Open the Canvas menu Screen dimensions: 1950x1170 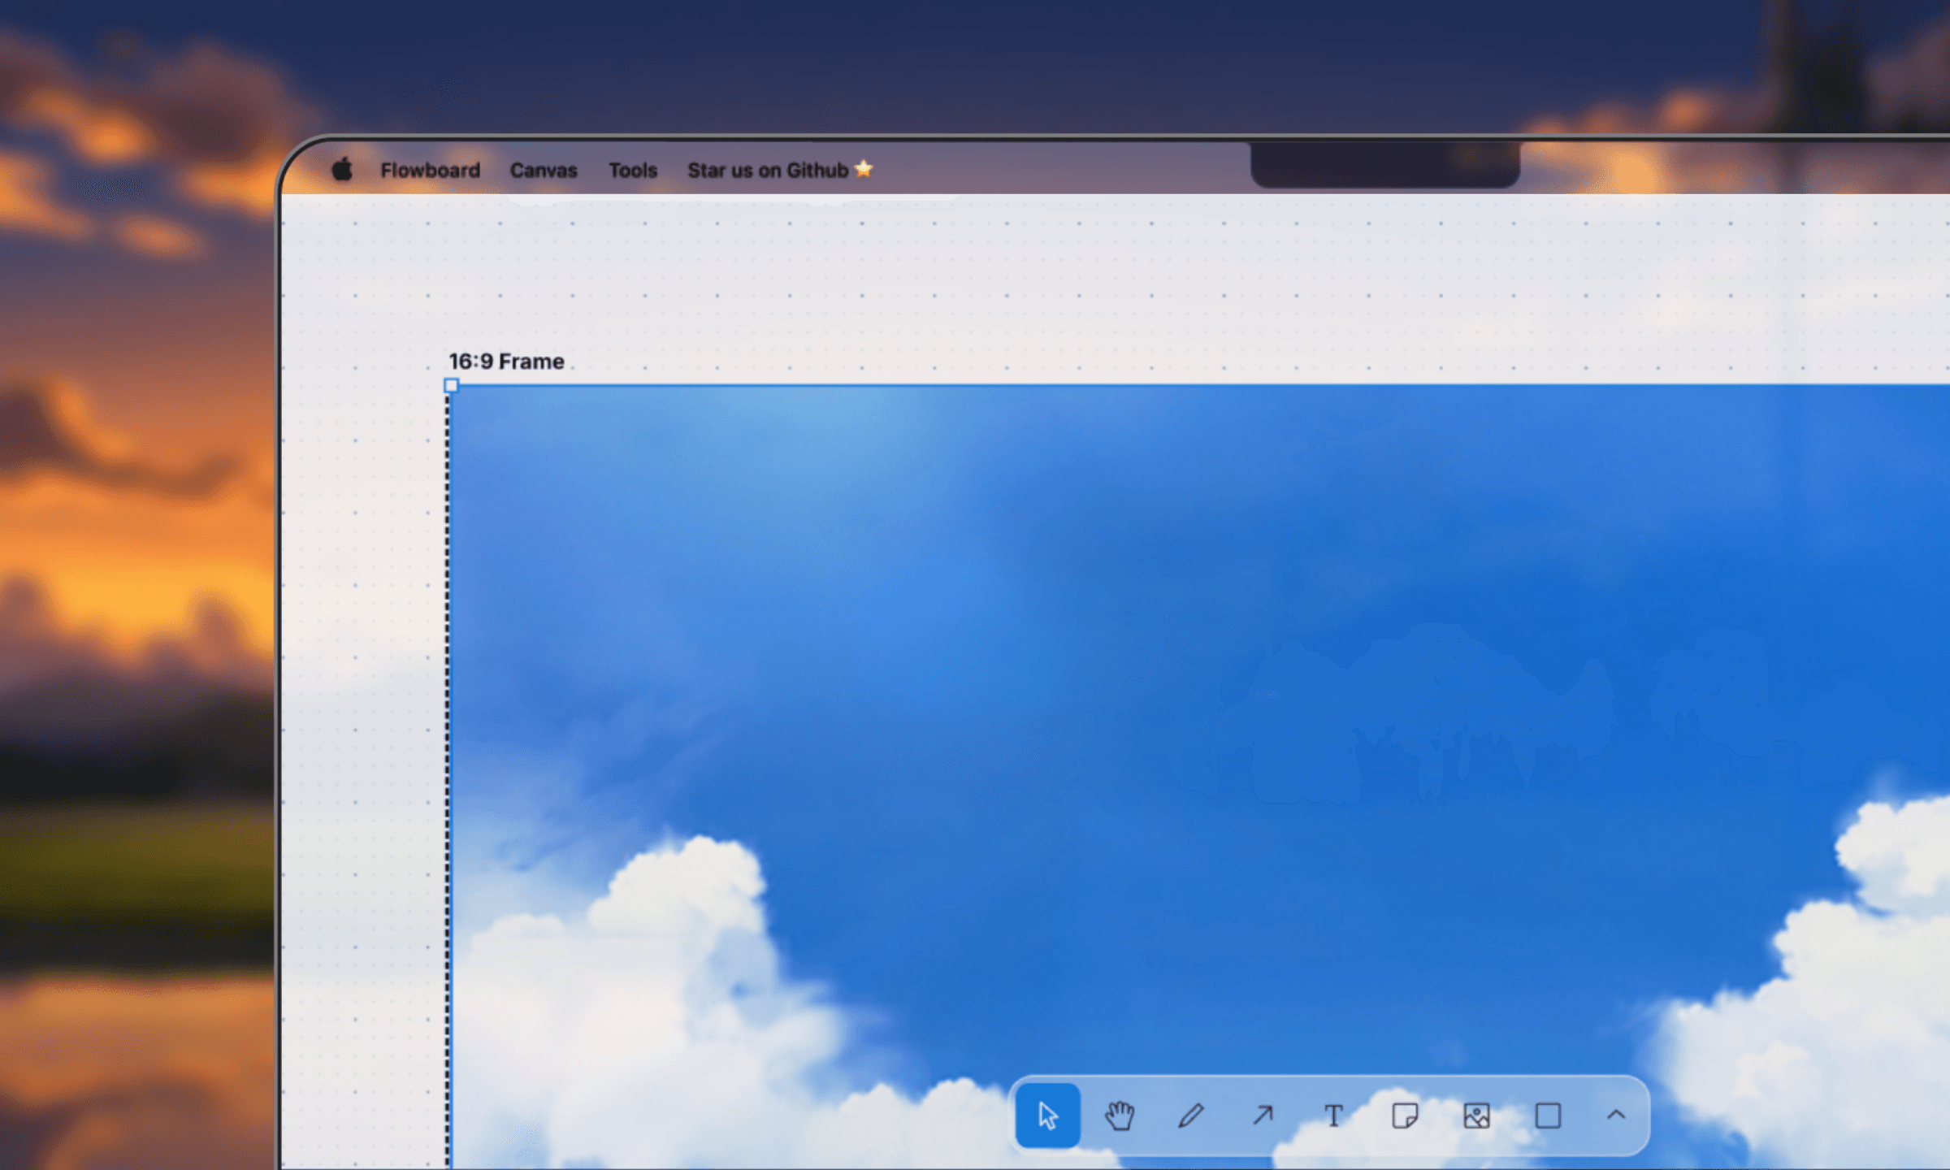pyautogui.click(x=544, y=171)
